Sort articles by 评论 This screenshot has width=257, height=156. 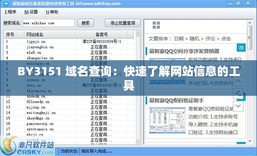210,39
